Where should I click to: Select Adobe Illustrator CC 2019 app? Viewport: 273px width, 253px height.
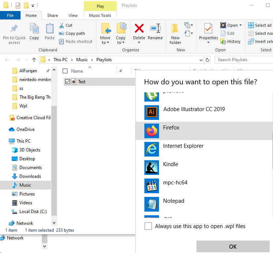[x=204, y=113]
